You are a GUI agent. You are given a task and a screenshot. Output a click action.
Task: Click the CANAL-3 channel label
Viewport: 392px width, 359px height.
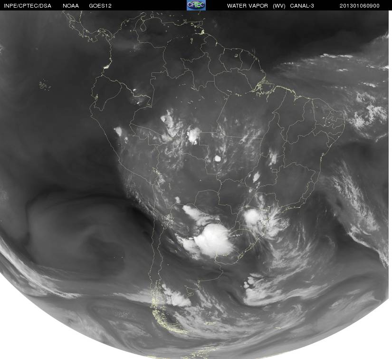click(302, 6)
